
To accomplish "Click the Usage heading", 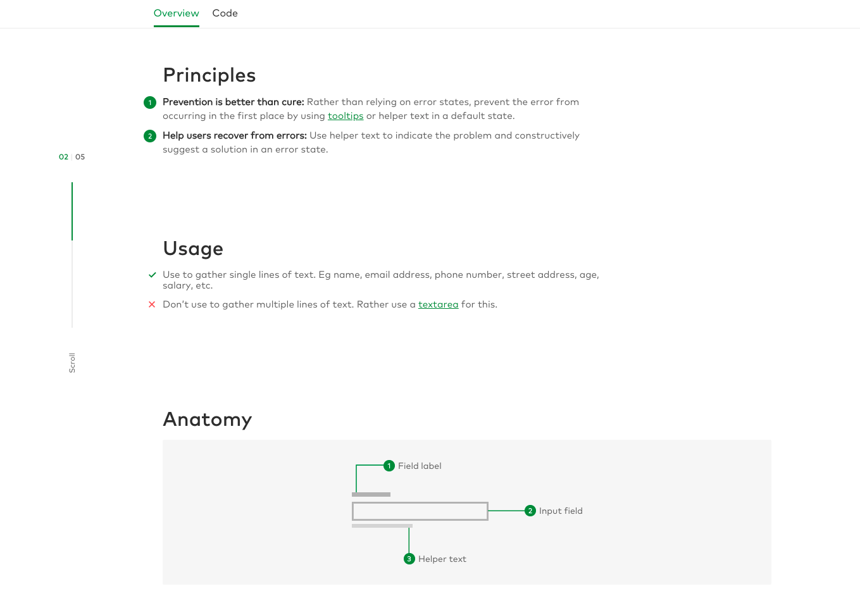I will [193, 249].
